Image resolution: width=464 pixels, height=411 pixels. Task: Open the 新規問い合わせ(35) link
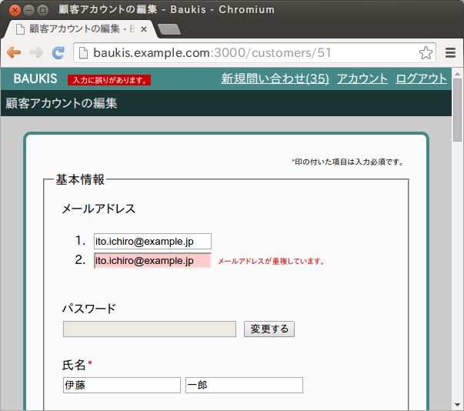[x=275, y=79]
